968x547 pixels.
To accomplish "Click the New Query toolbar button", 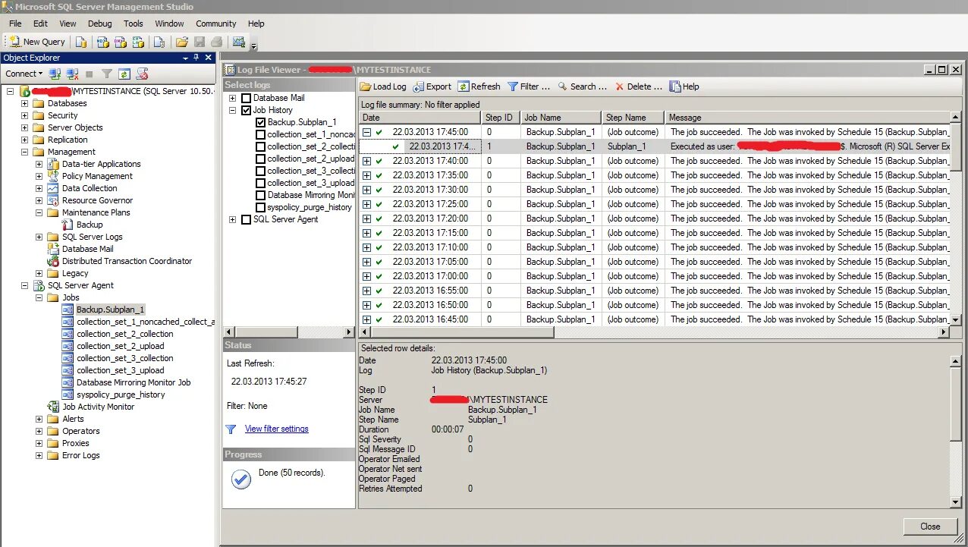I will [x=37, y=42].
